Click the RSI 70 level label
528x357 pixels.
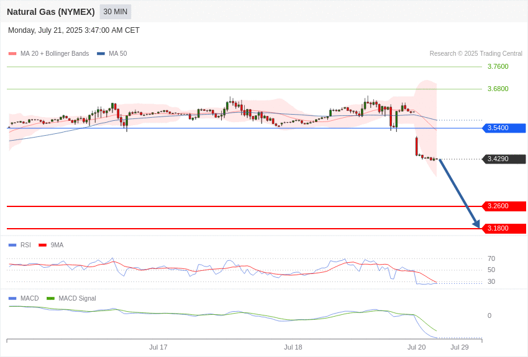pyautogui.click(x=491, y=258)
